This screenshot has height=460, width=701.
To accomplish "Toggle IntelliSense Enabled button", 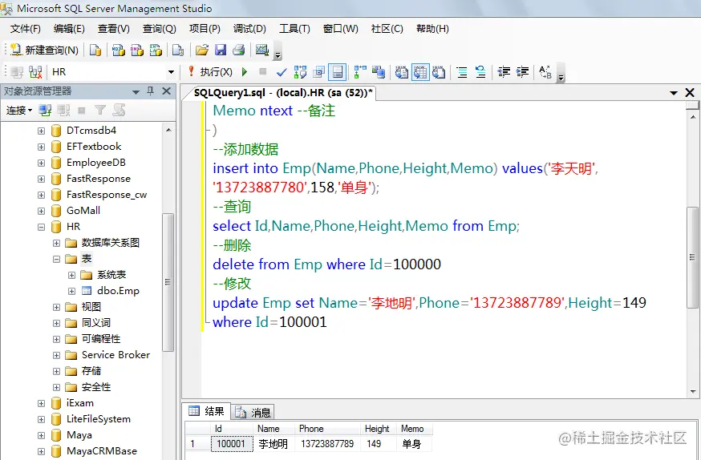I will pos(338,72).
